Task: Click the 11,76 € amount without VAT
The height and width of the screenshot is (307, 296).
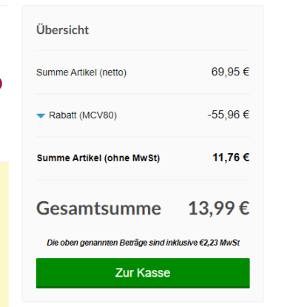Action: (x=231, y=158)
